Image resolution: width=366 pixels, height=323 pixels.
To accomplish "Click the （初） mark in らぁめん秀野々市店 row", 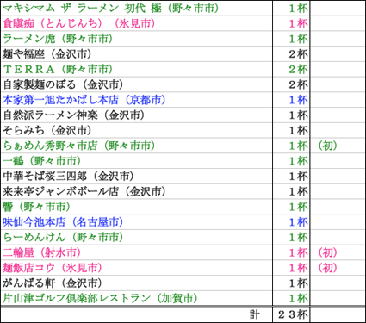I will 338,146.
